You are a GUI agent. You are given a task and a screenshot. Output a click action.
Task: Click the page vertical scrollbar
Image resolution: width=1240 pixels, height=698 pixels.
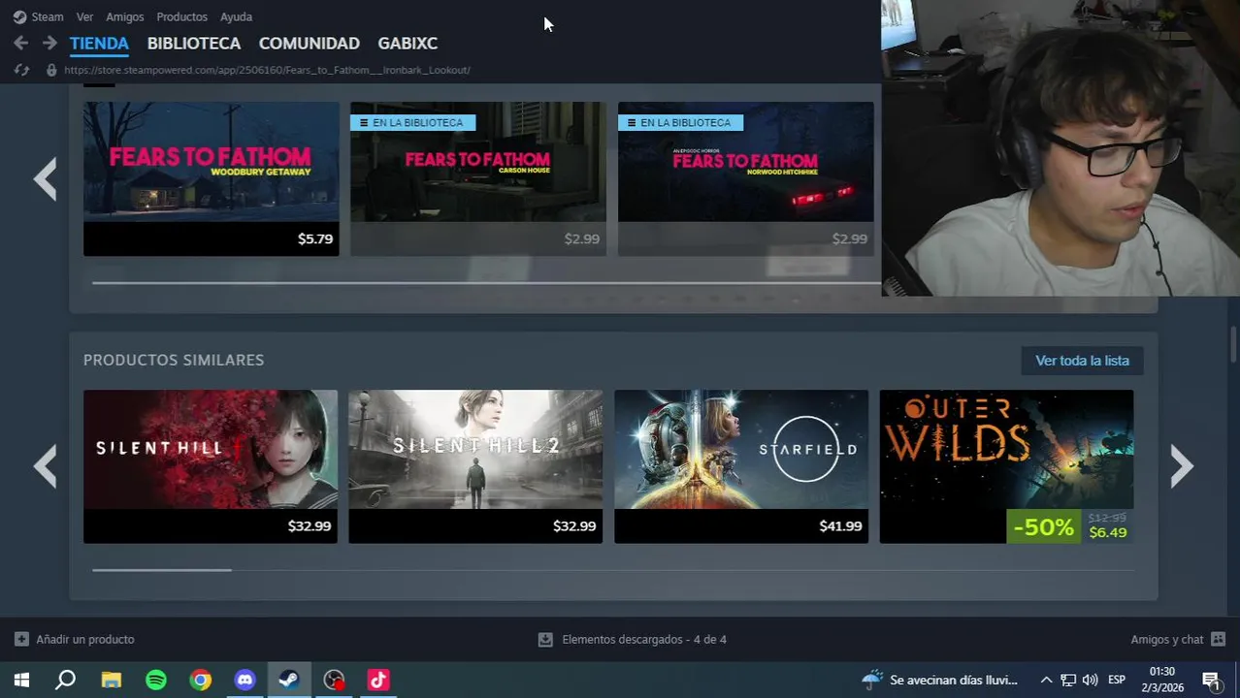[1234, 345]
